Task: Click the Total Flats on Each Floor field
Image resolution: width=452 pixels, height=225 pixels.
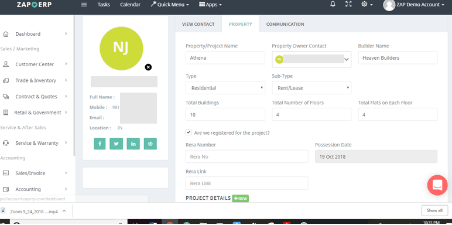Action: (x=398, y=114)
